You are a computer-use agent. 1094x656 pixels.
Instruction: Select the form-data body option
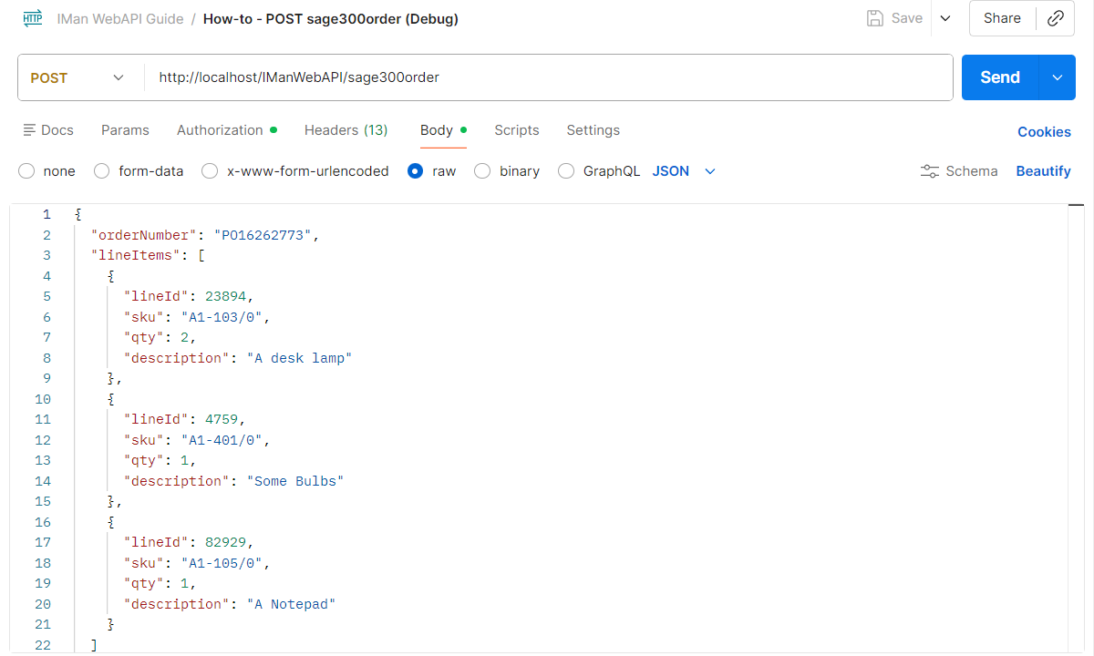click(x=102, y=171)
